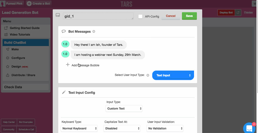
Task: Click the external link icon on Deploy Bot
Action: [x=238, y=13]
